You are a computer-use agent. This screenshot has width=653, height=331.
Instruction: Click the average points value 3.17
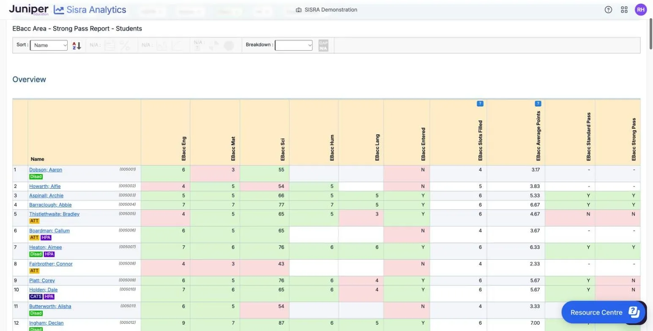(536, 170)
